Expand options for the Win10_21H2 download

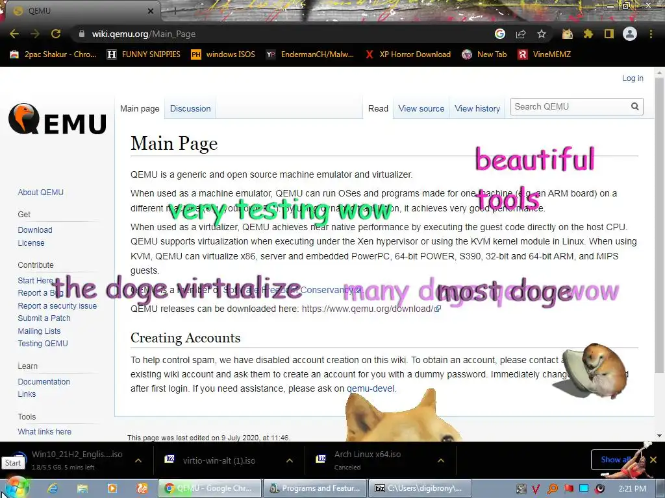coord(138,460)
